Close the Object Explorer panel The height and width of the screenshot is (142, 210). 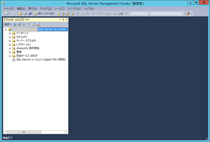[x=66, y=20]
